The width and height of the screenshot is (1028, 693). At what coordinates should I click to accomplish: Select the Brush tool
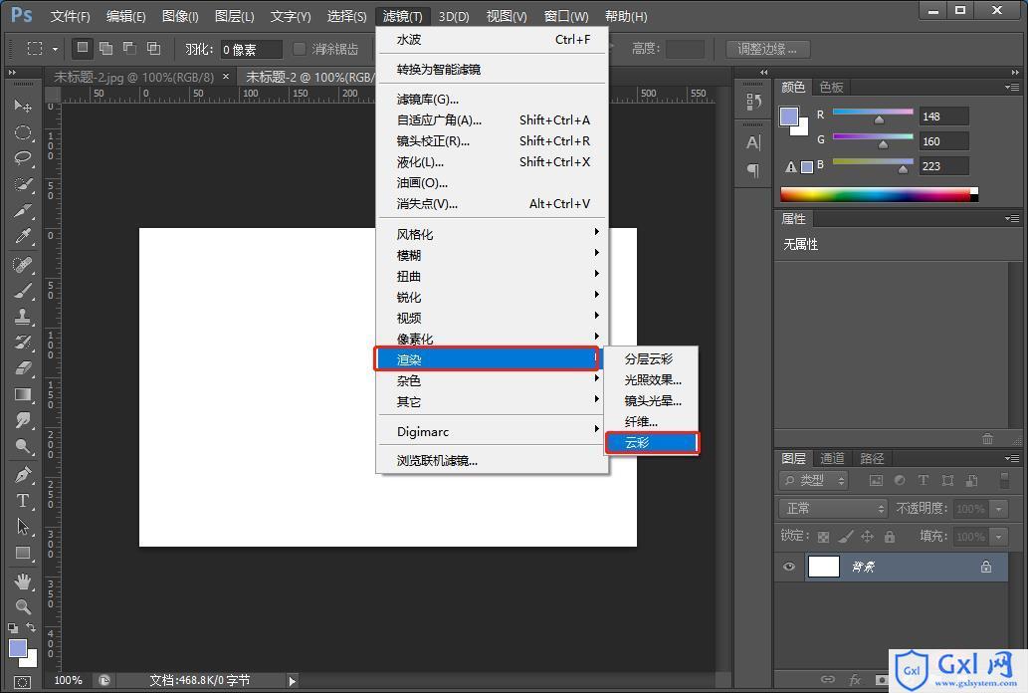point(22,291)
